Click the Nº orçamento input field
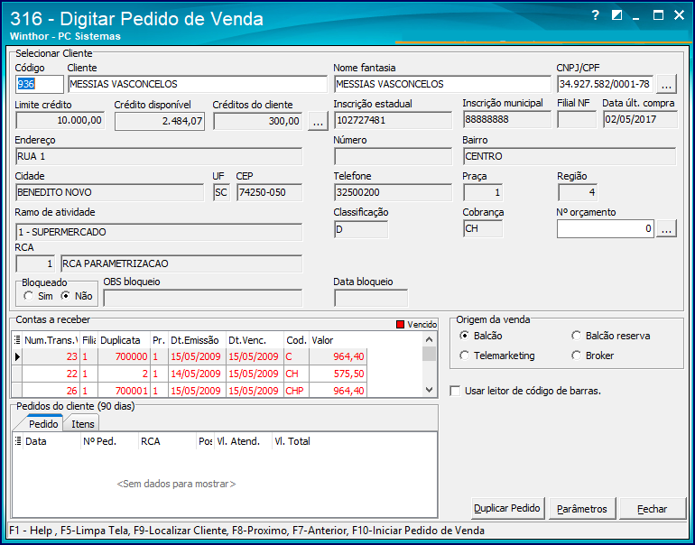This screenshot has width=695, height=545. point(605,229)
